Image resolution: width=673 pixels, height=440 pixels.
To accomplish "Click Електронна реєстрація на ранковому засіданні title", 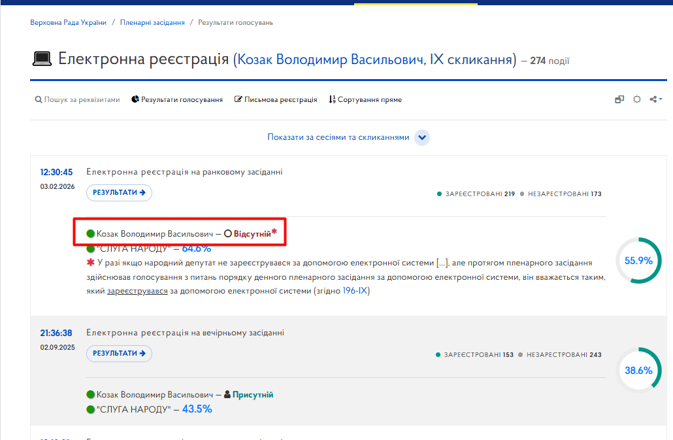I will click(184, 172).
